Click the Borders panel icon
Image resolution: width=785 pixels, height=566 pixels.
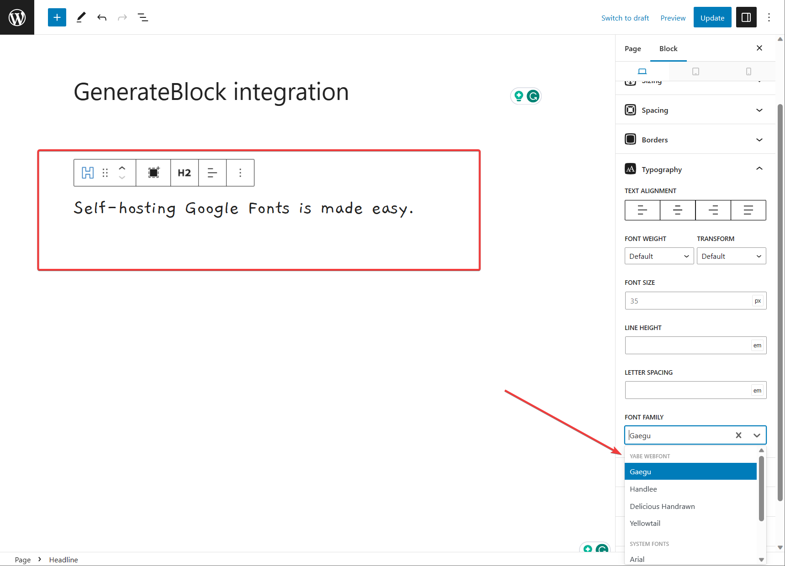coord(630,139)
